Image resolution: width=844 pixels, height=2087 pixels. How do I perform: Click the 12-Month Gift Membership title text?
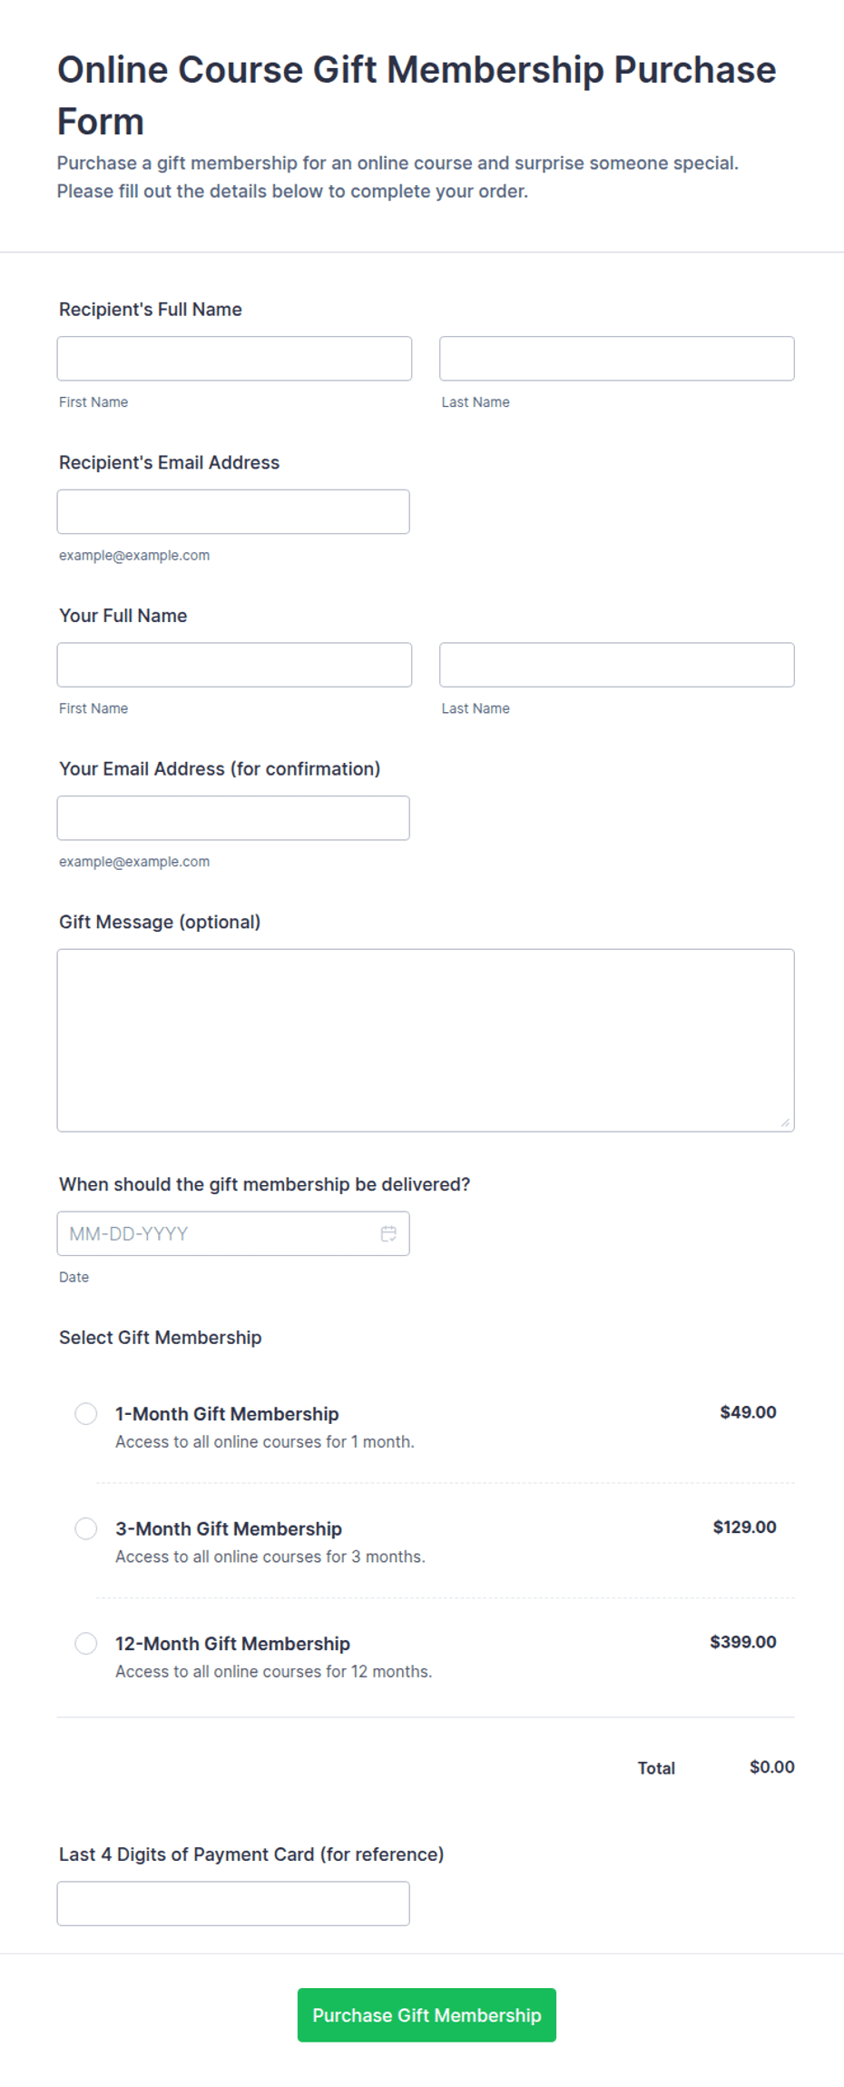(x=232, y=1644)
